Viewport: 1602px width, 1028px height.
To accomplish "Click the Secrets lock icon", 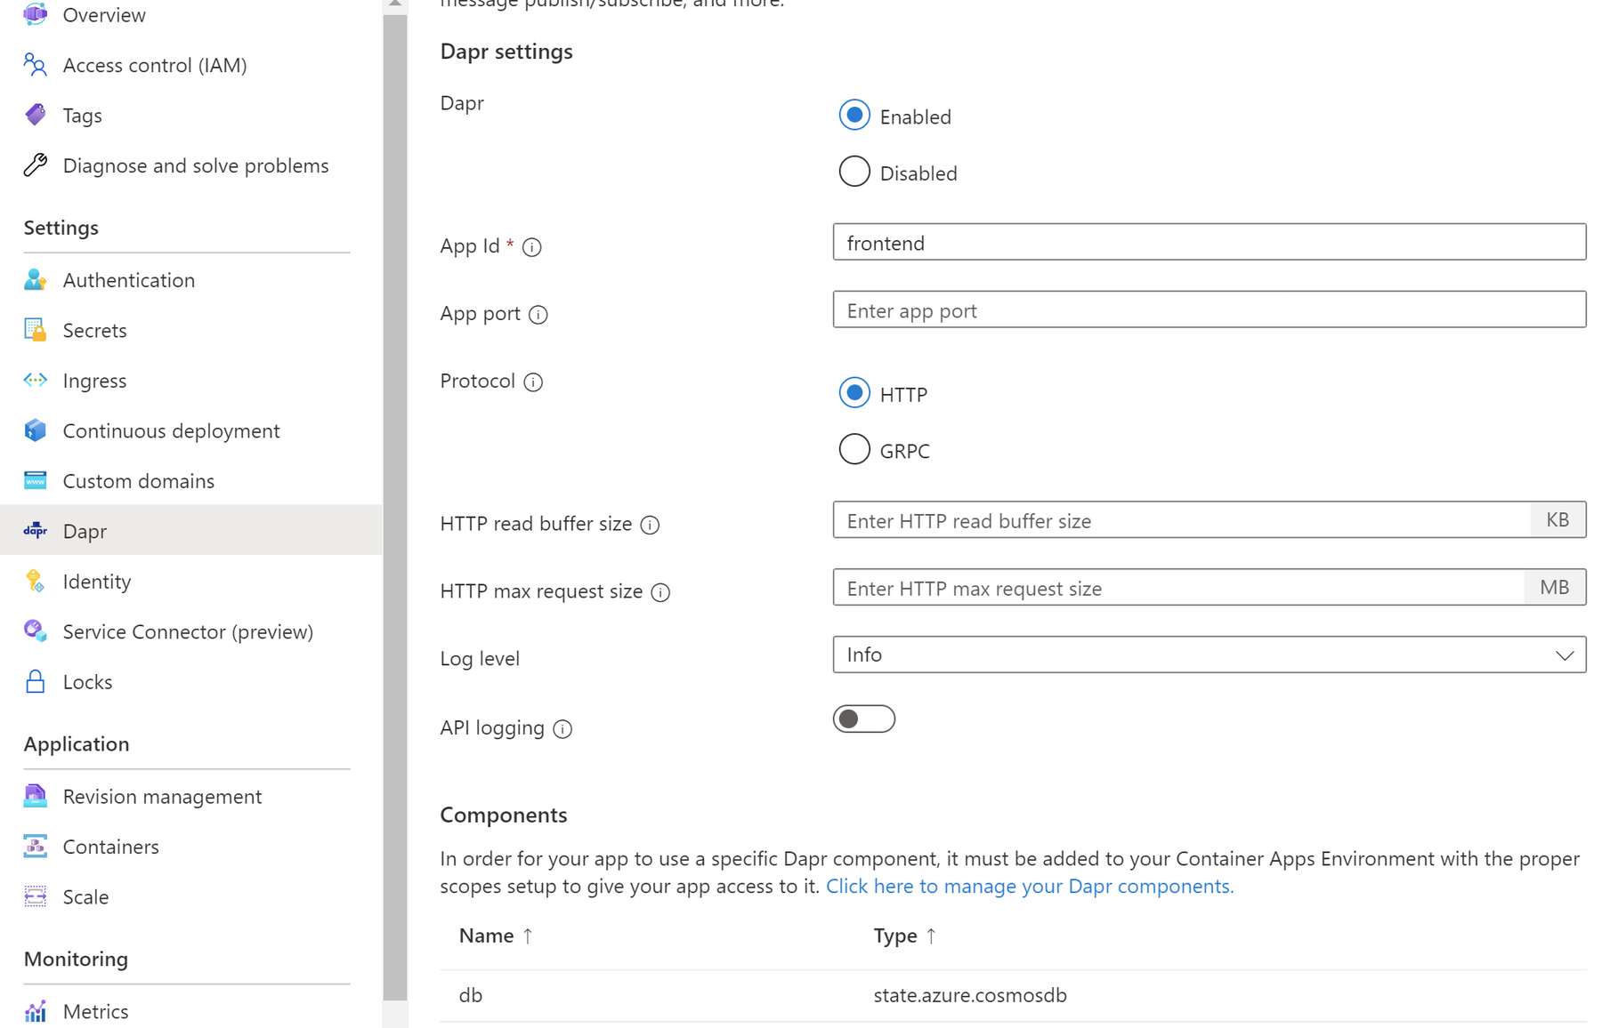I will click(36, 330).
